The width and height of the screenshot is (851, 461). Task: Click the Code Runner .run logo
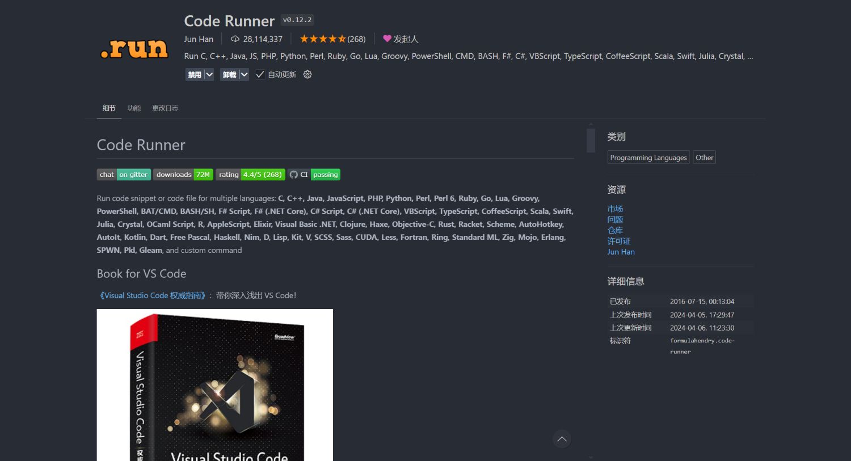[134, 49]
